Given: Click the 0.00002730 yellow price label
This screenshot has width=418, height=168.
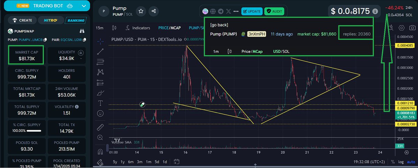Looking at the screenshot, I should coord(406,124).
